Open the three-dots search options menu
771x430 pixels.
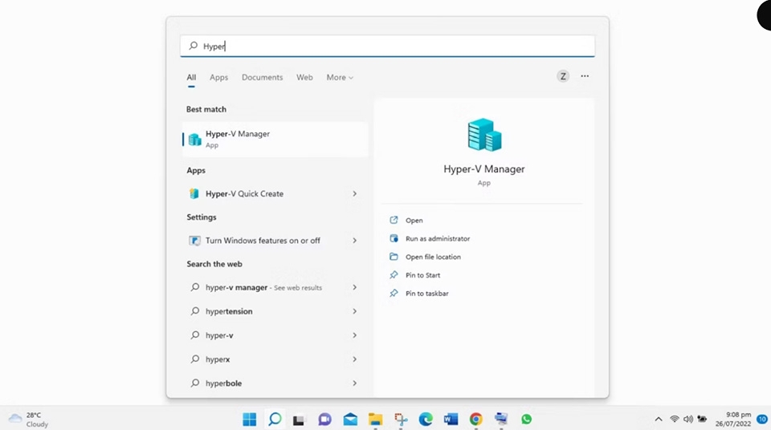coord(585,76)
